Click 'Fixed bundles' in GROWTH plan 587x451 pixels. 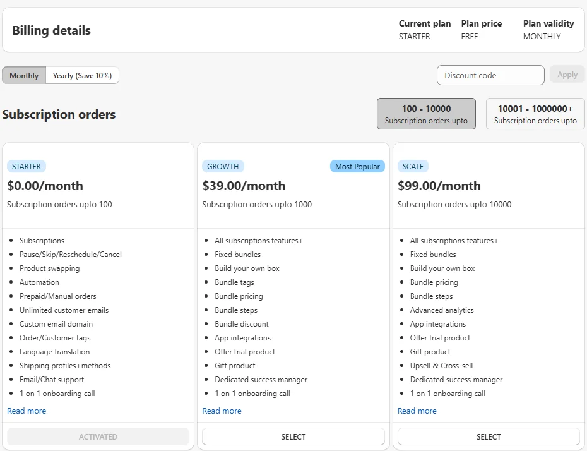click(x=238, y=255)
